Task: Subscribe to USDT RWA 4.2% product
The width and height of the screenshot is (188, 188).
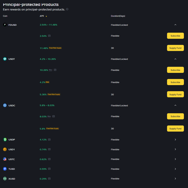Action: 175,82
